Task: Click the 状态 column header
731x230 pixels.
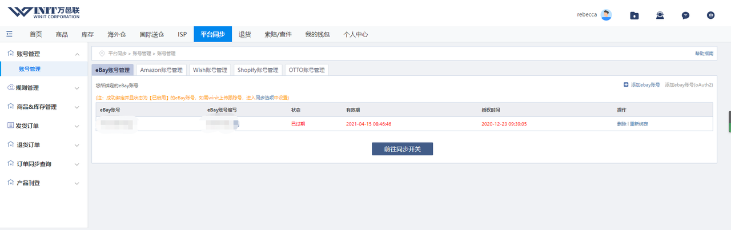Action: (296, 110)
